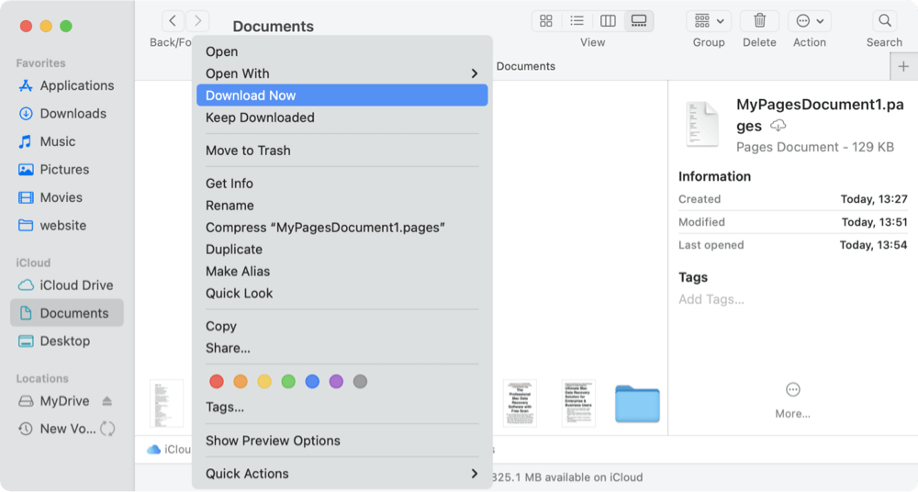
Task: Click the Delete trash icon
Action: pyautogui.click(x=759, y=21)
